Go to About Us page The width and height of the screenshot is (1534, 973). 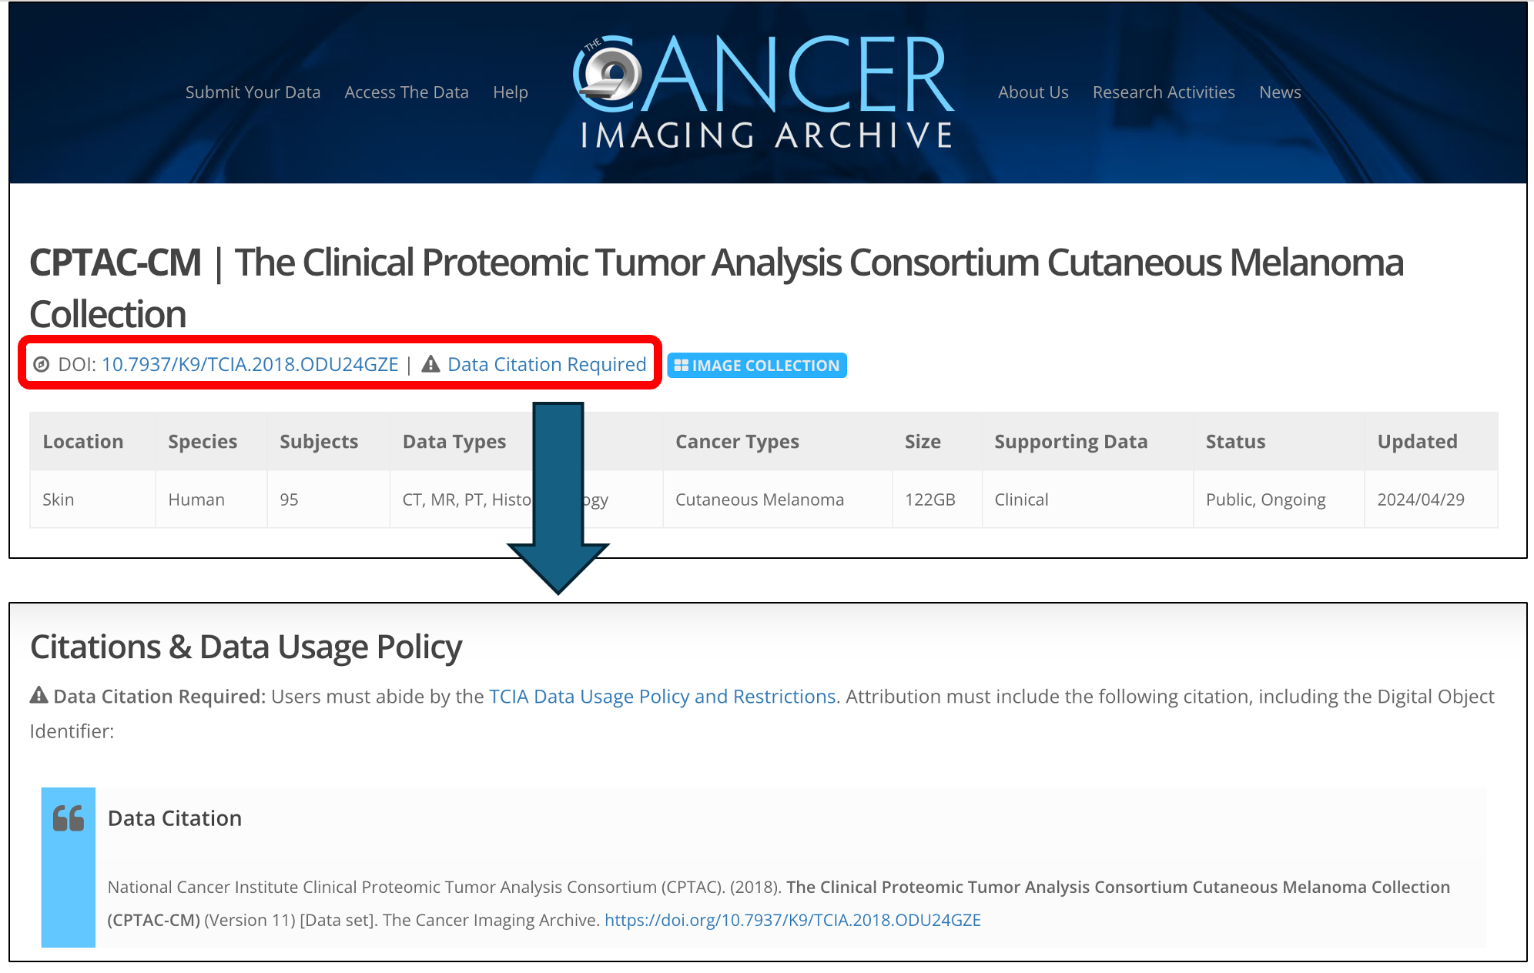[x=1033, y=92]
